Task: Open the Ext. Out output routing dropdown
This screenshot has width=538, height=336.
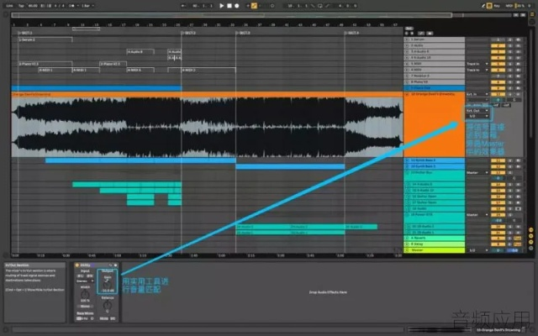Action: tap(475, 108)
